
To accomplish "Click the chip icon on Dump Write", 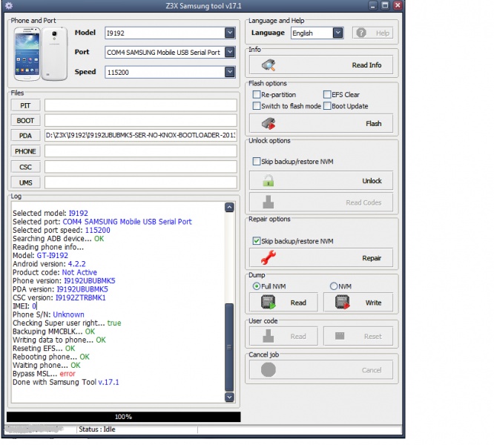I will click(343, 303).
